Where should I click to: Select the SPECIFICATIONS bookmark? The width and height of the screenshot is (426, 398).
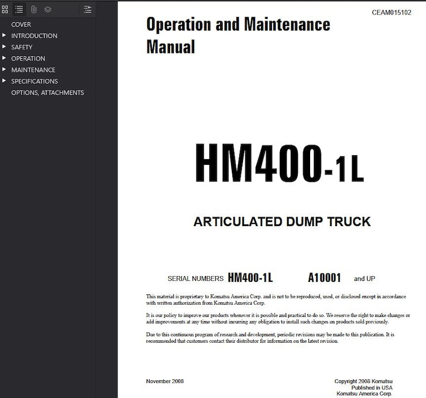coord(34,81)
